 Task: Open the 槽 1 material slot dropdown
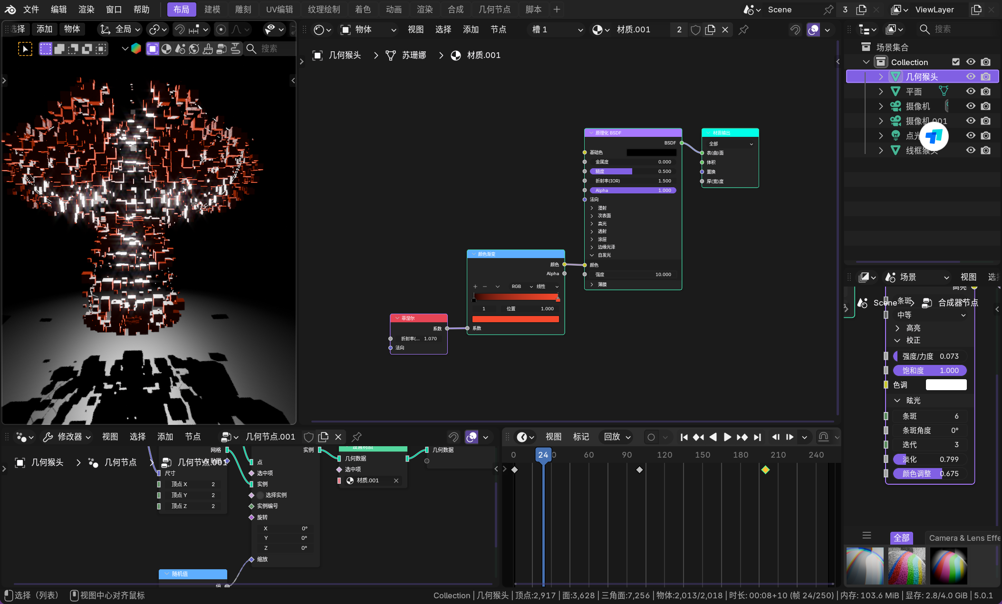(x=557, y=29)
